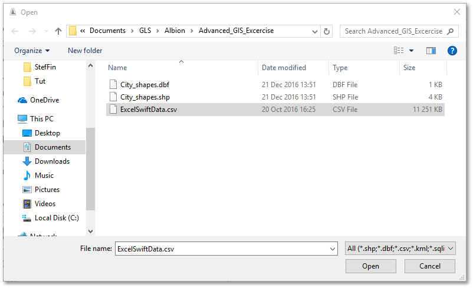Select Documents in breadcrumb path
The width and height of the screenshot is (473, 288).
[x=107, y=31]
